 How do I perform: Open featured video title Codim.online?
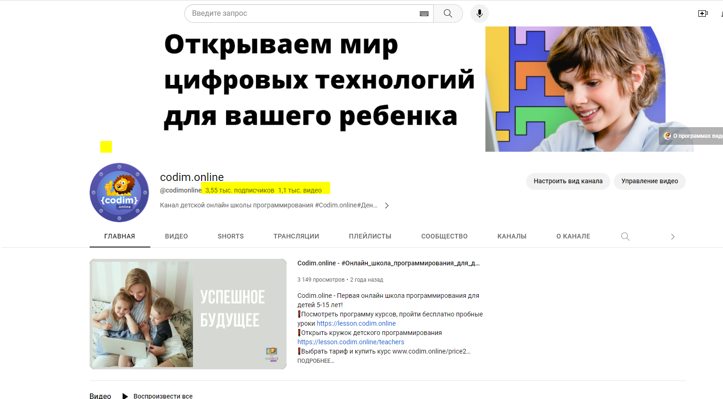coord(388,263)
